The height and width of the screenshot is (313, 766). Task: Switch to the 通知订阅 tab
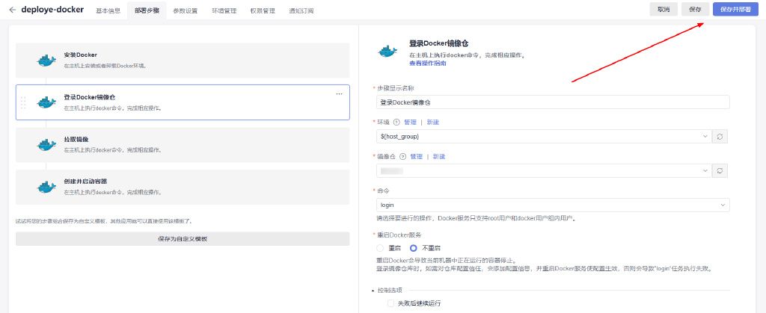click(x=301, y=10)
